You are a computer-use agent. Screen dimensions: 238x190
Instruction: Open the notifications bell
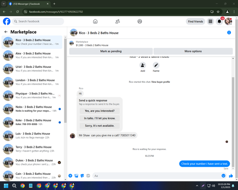219,21
